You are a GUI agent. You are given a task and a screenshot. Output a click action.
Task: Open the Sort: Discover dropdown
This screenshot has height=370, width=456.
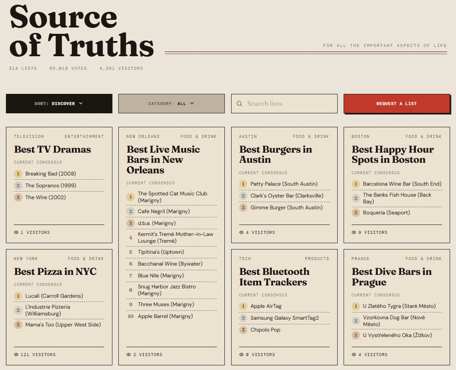click(59, 104)
